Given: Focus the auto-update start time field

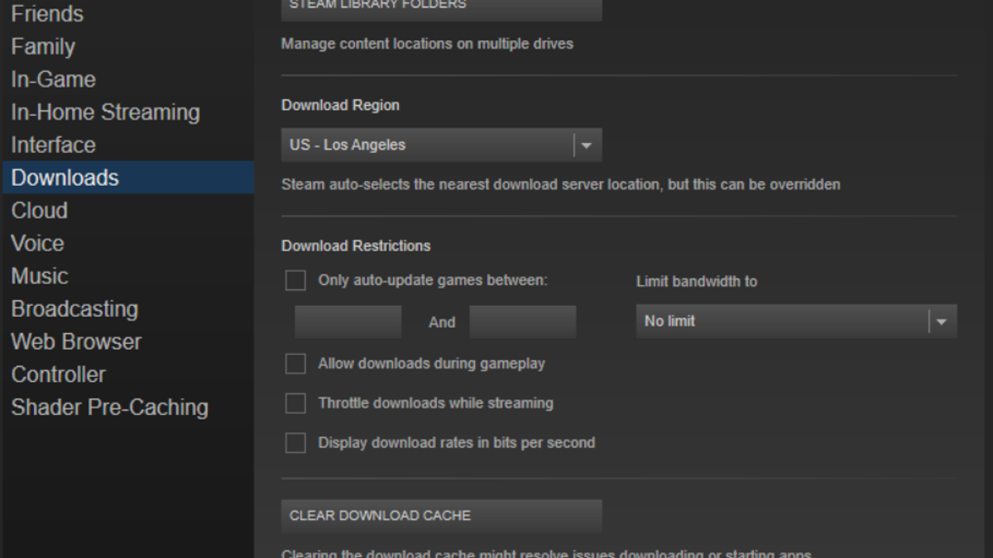Looking at the screenshot, I should pos(348,322).
